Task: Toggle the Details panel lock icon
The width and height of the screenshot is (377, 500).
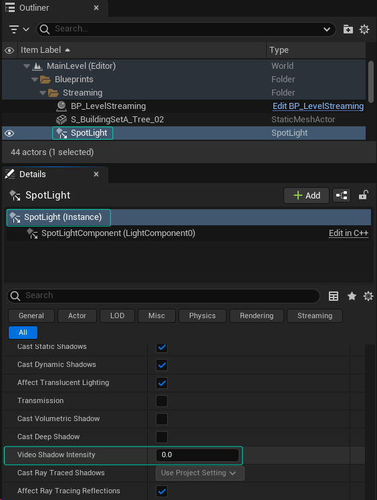Action: 364,195
